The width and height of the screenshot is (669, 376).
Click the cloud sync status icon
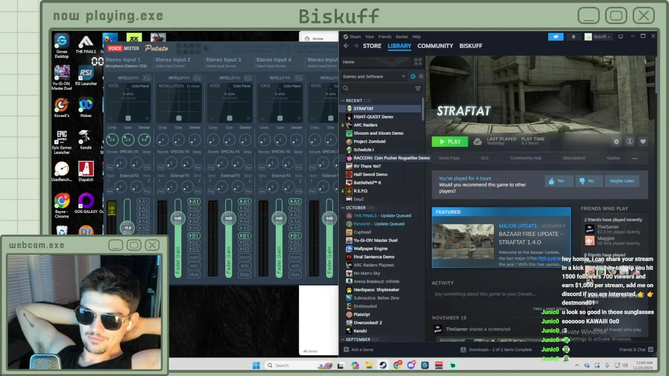[477, 142]
